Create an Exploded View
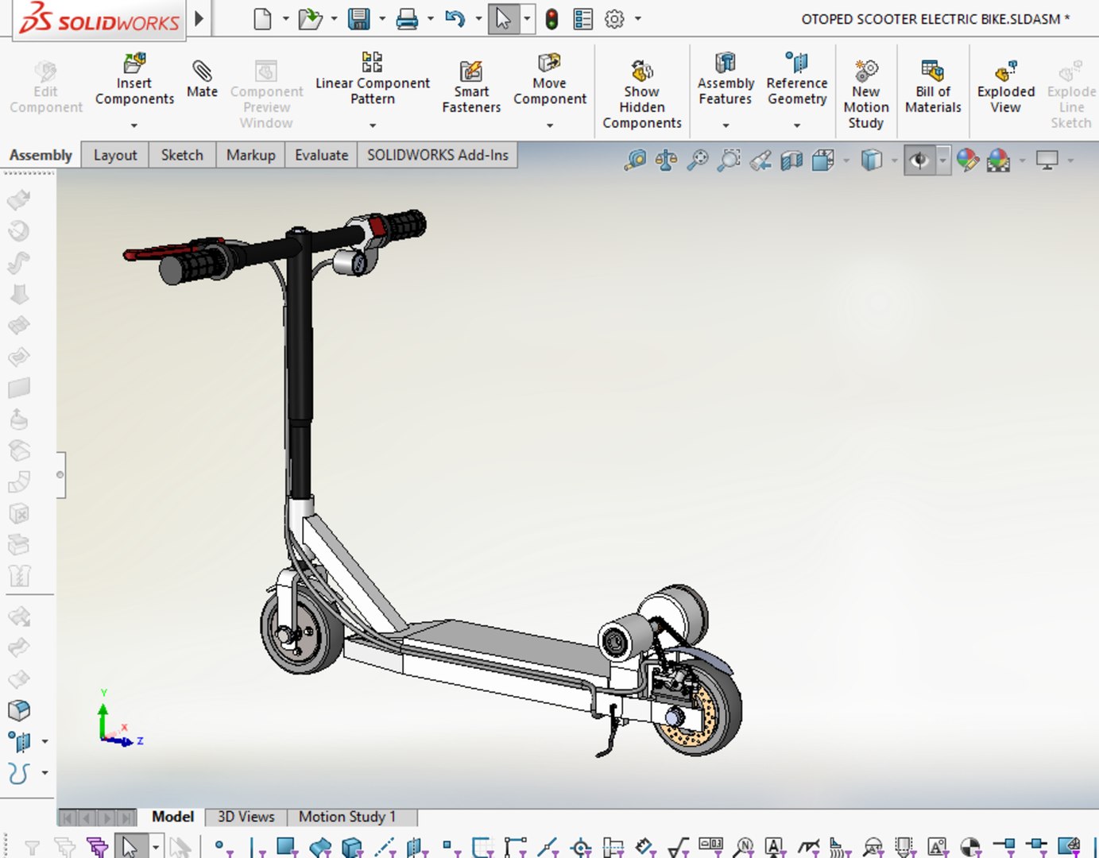This screenshot has height=858, width=1099. 1006,87
